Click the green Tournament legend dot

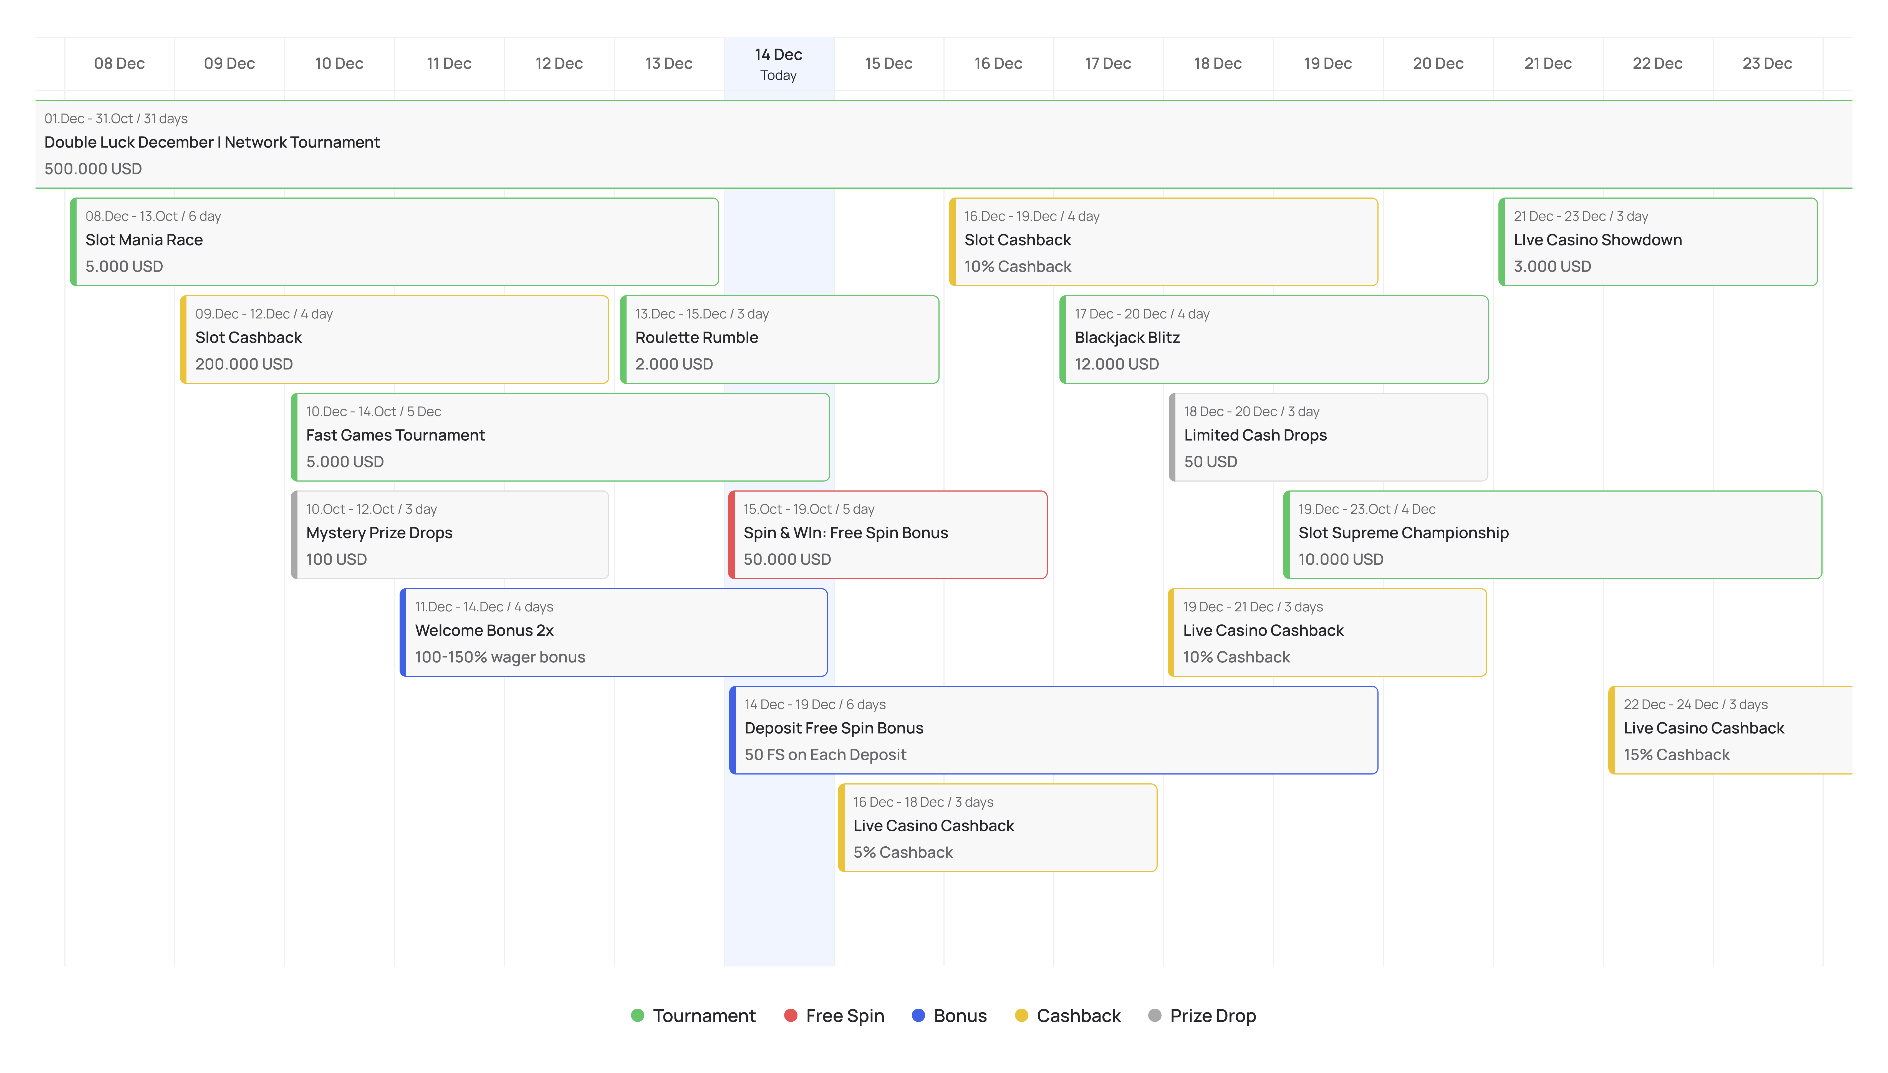coord(637,1016)
